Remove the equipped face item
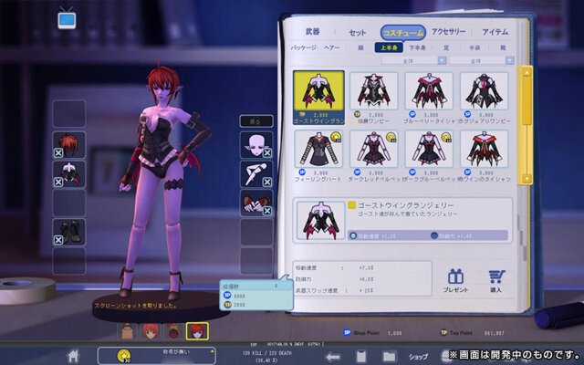This screenshot has height=365, width=584. tap(267, 153)
